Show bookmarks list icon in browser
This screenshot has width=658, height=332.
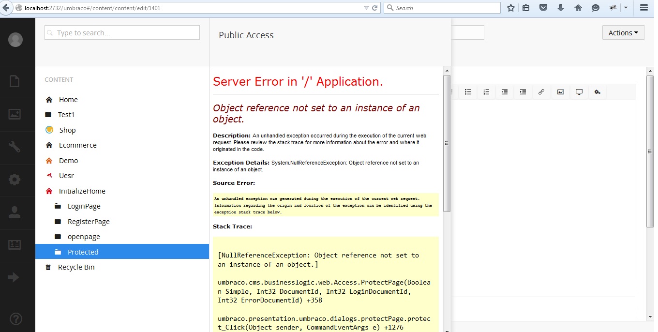526,8
